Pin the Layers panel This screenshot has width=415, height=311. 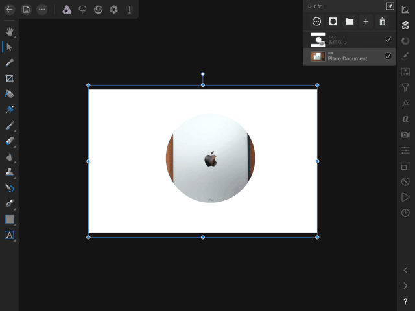click(390, 6)
